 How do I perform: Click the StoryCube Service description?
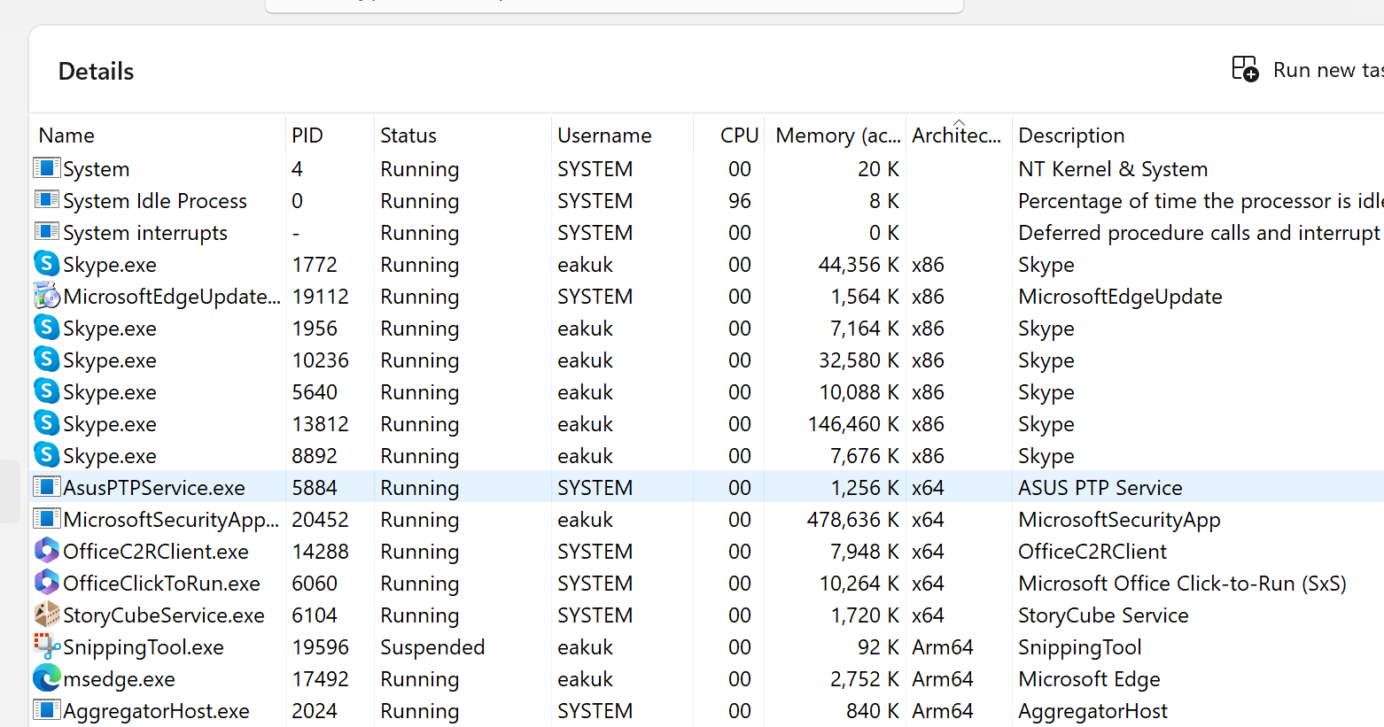1103,615
